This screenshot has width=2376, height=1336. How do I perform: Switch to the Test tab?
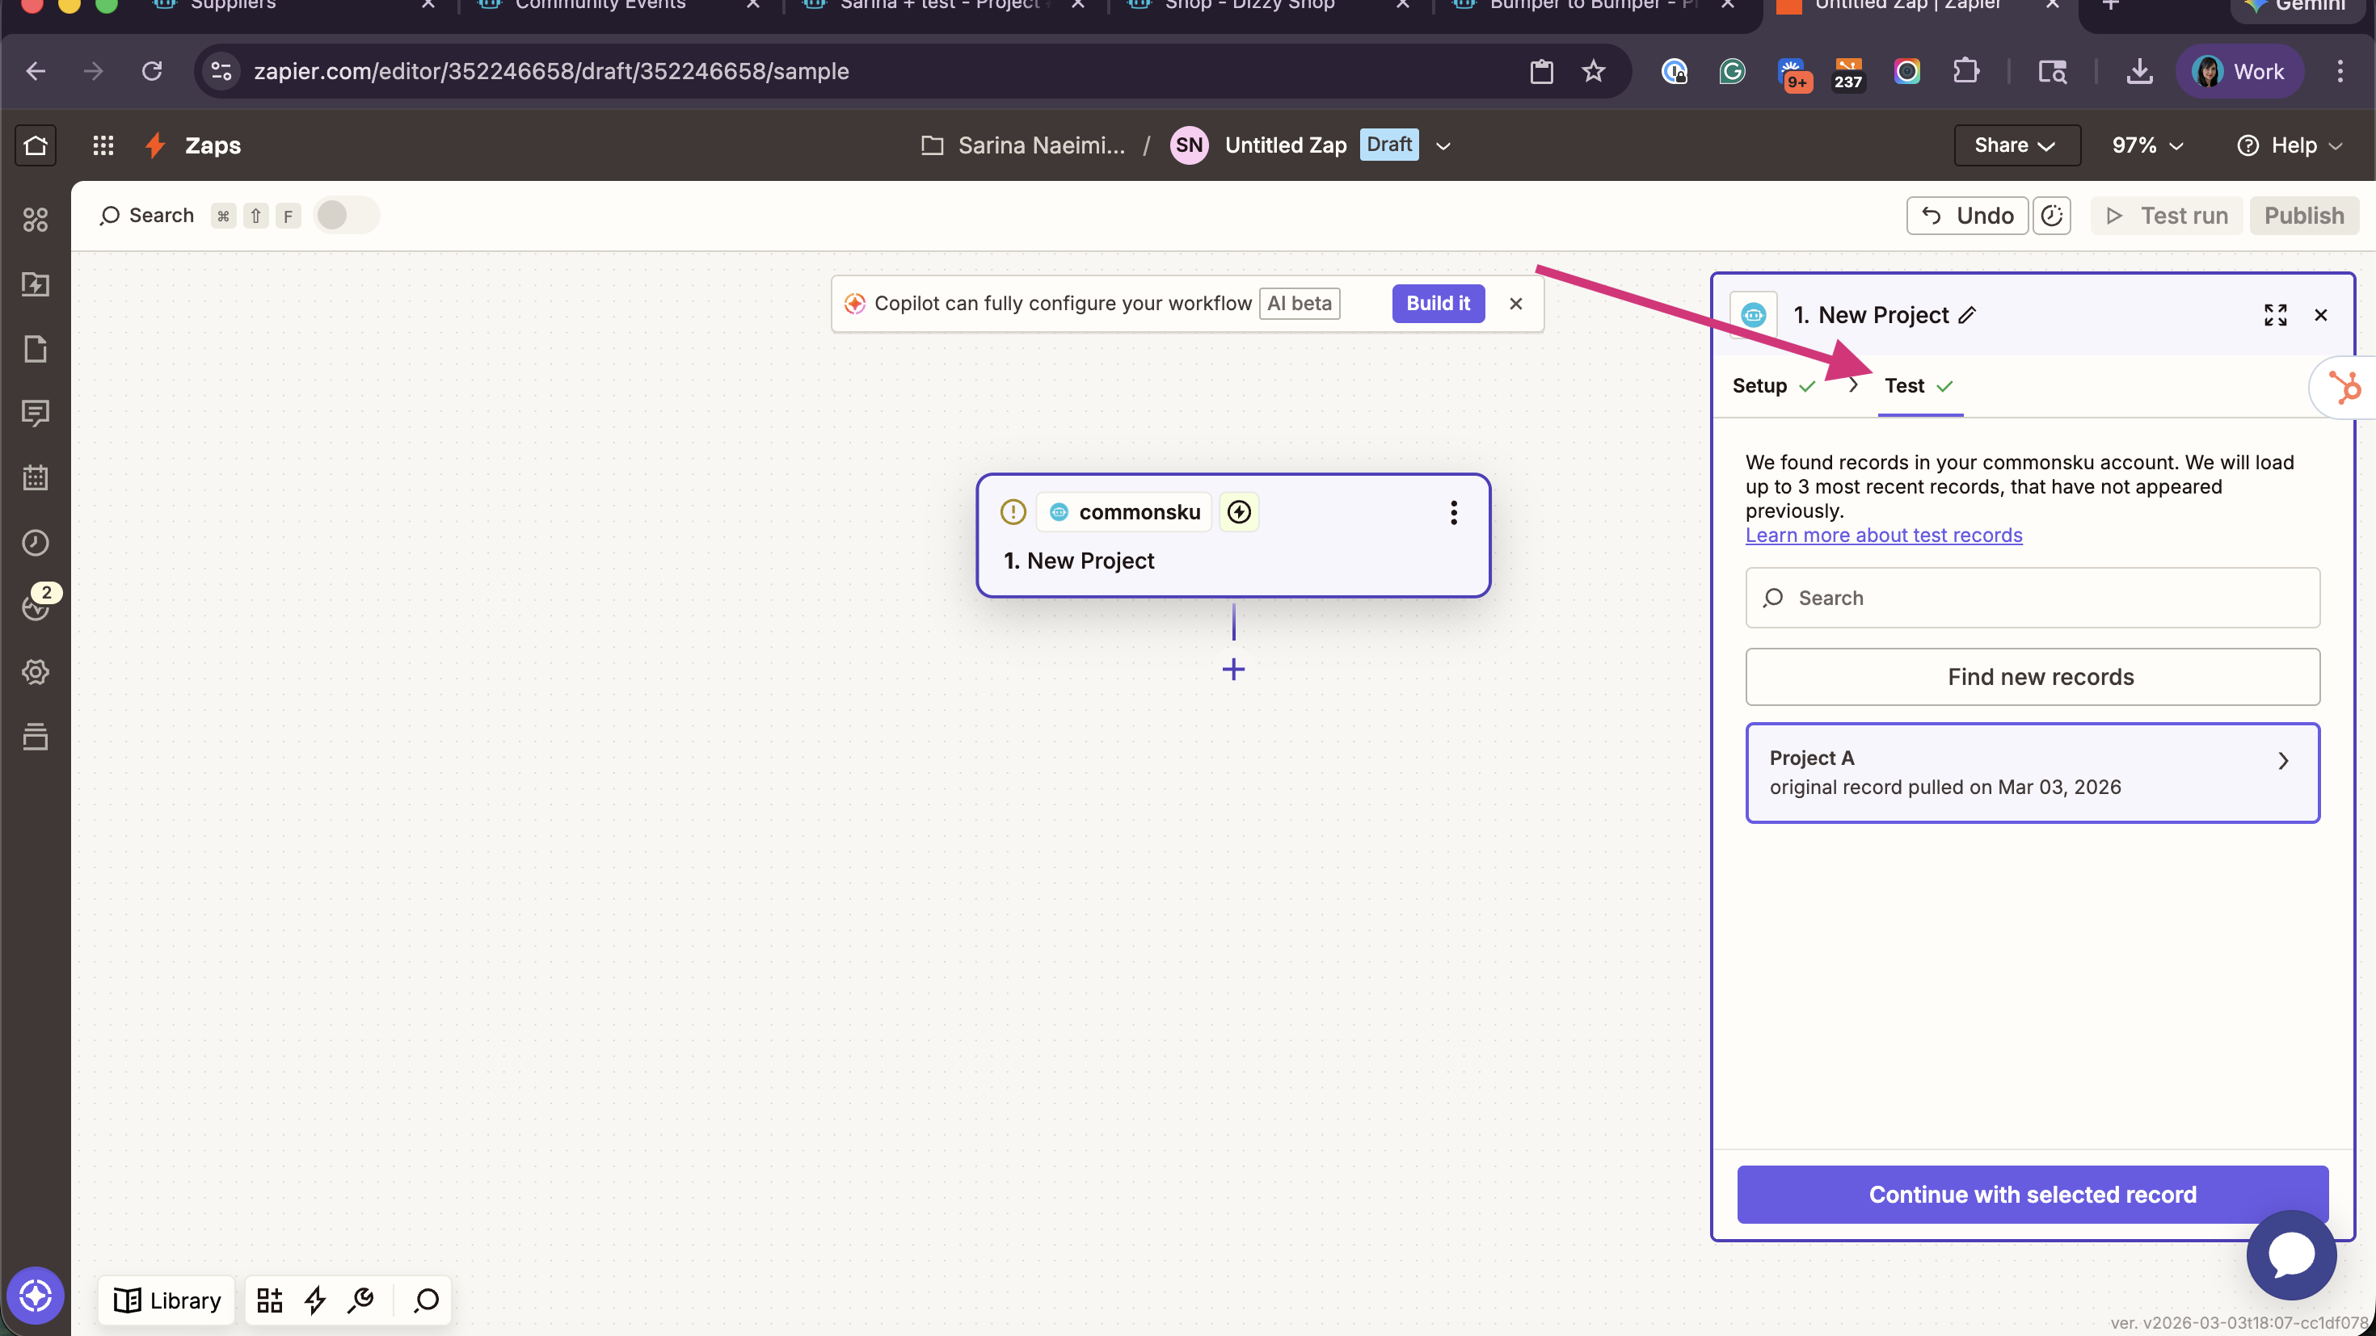[x=1919, y=386]
